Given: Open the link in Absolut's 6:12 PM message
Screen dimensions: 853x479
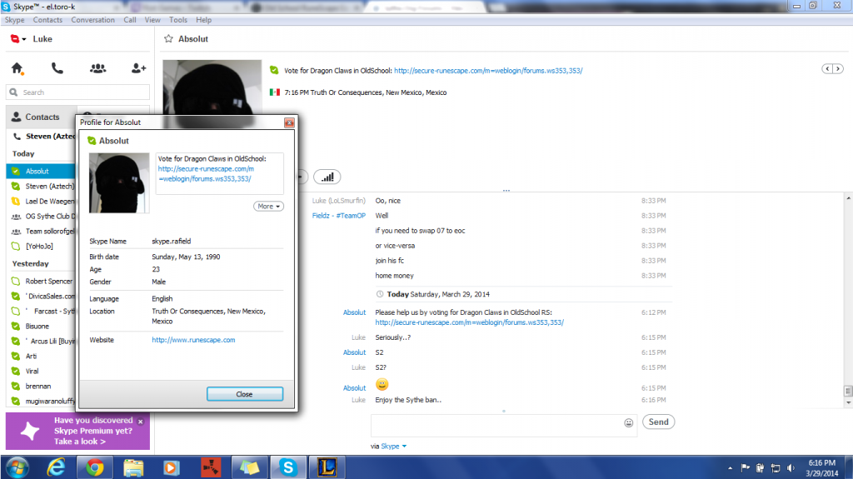Looking at the screenshot, I should pos(470,322).
